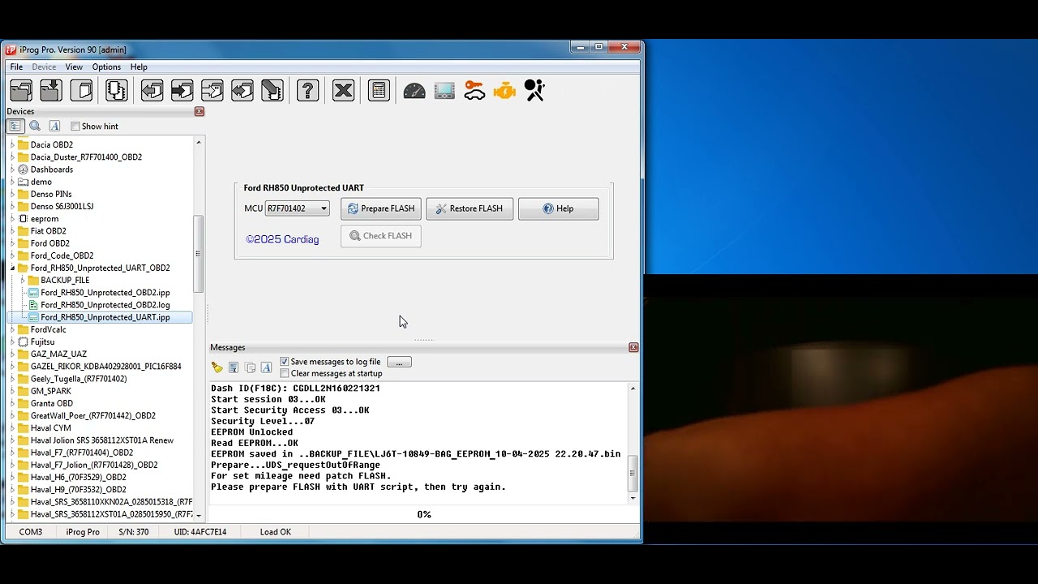Expand the GM_SPARK folder

click(12, 391)
